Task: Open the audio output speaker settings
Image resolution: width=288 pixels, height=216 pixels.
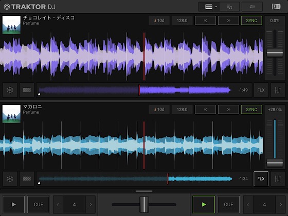Action: click(252, 7)
